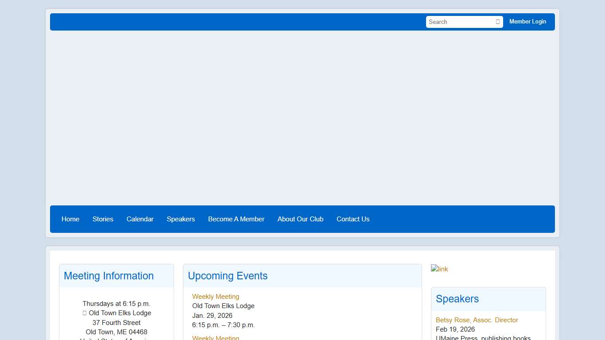Screen dimensions: 605x340
Task: Click the broken 'link' image icon
Action: click(x=439, y=269)
